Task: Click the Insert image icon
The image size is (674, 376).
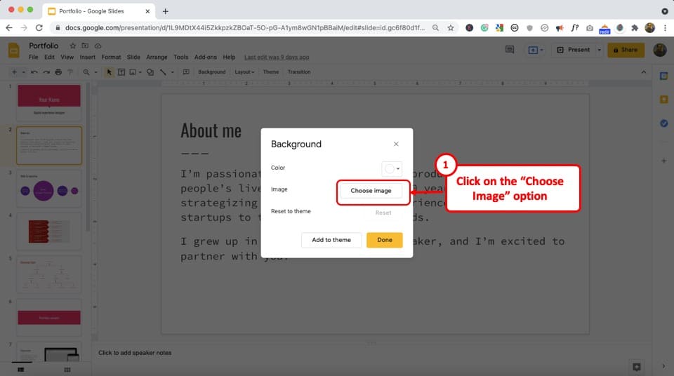Action: coord(133,72)
